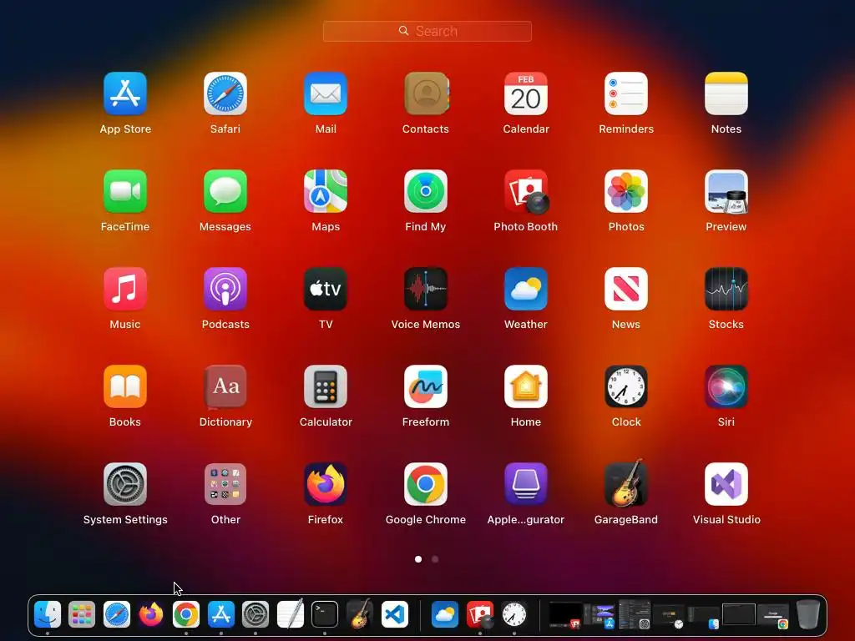Open System Settings from Launchpad grid
855x641 pixels.
[x=125, y=484]
